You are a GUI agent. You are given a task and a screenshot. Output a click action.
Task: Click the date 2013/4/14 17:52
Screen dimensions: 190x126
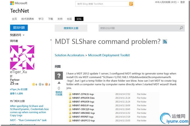(x=123, y=94)
